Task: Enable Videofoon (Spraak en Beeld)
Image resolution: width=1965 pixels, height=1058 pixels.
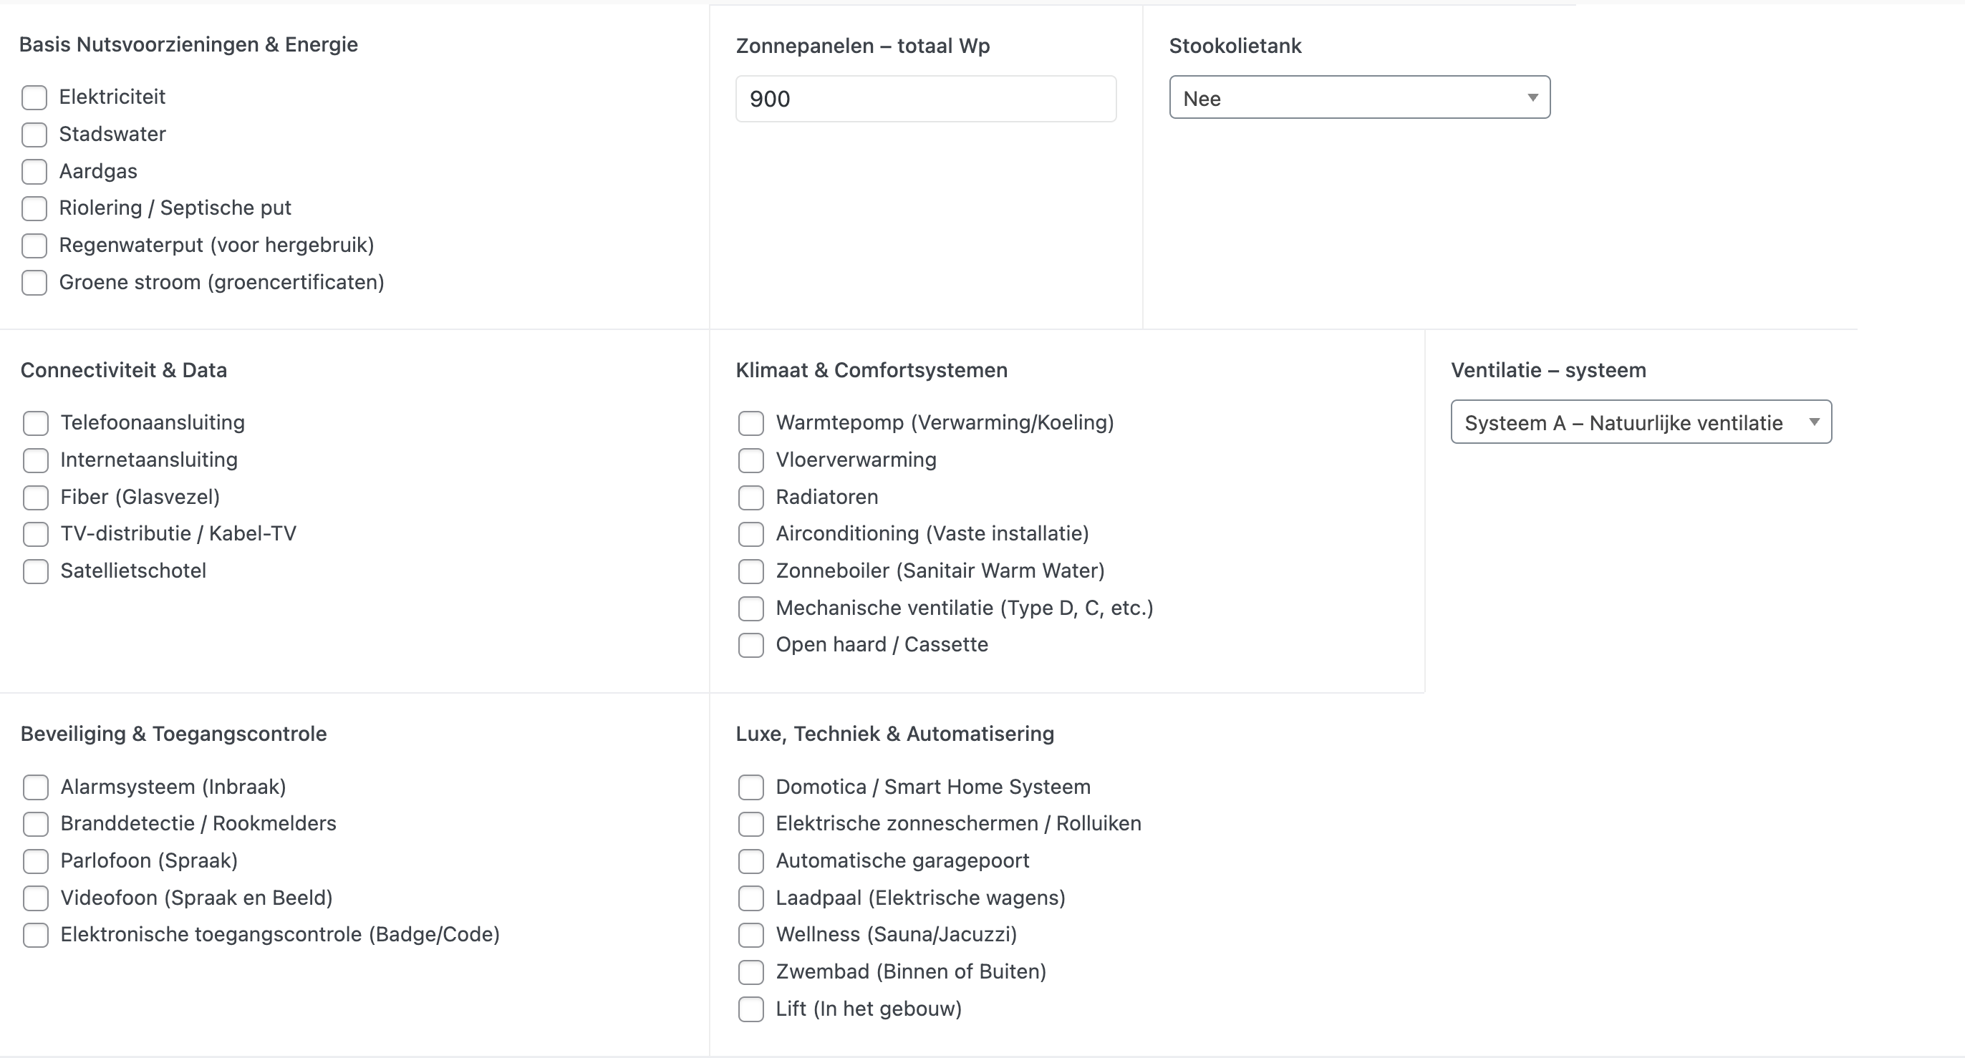Action: pyautogui.click(x=36, y=898)
